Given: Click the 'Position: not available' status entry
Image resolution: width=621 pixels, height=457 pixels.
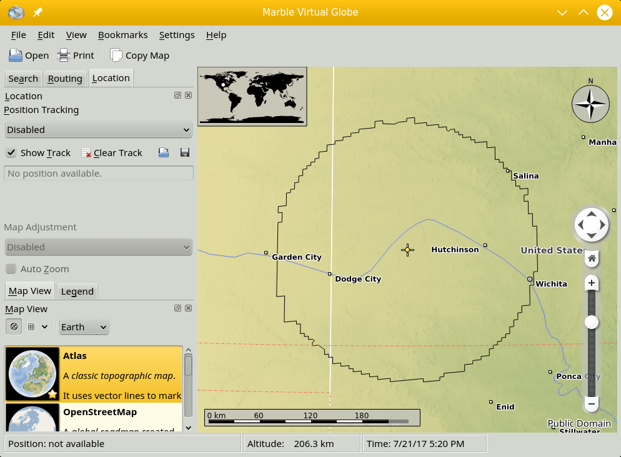Looking at the screenshot, I should (x=122, y=443).
